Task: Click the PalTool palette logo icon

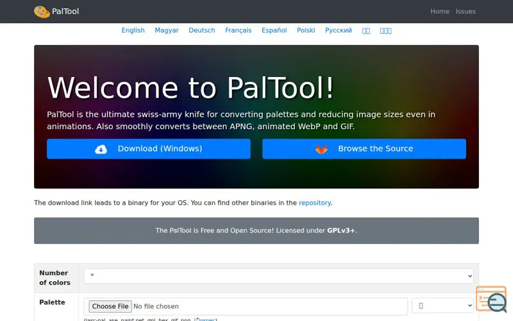Action: [x=42, y=12]
